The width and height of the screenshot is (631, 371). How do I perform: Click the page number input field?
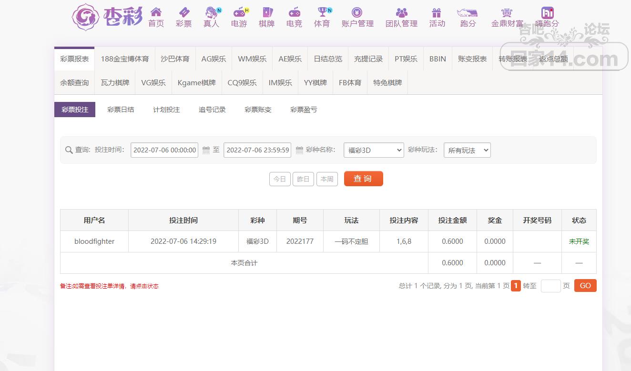pos(550,286)
